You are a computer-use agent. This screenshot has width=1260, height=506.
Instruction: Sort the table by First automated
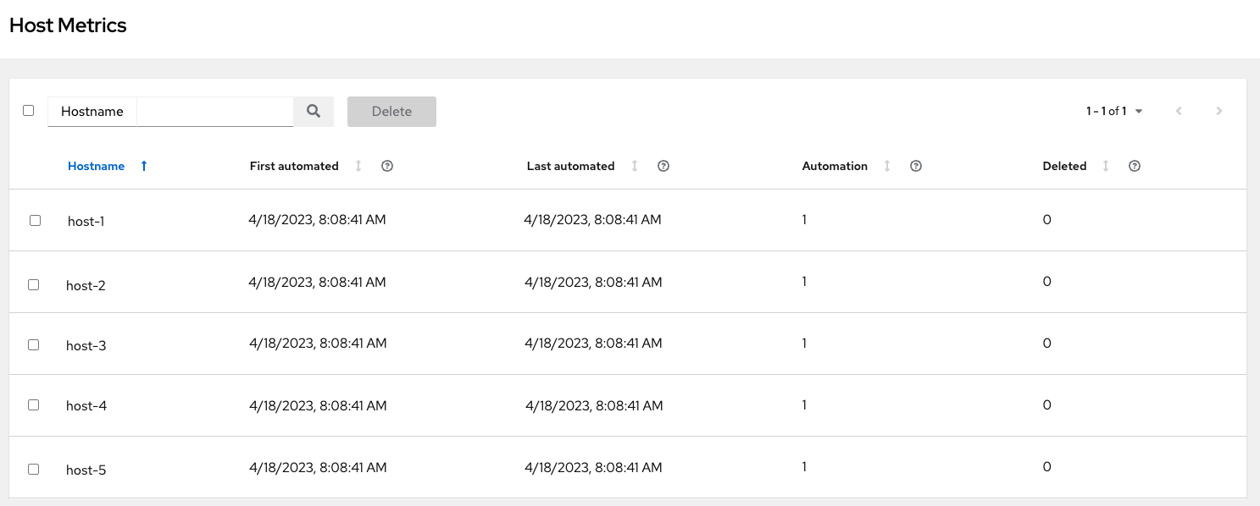(x=358, y=166)
